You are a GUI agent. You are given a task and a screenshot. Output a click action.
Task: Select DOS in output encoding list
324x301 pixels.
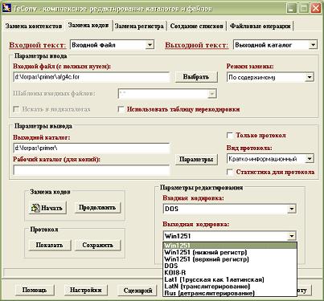tap(230, 266)
